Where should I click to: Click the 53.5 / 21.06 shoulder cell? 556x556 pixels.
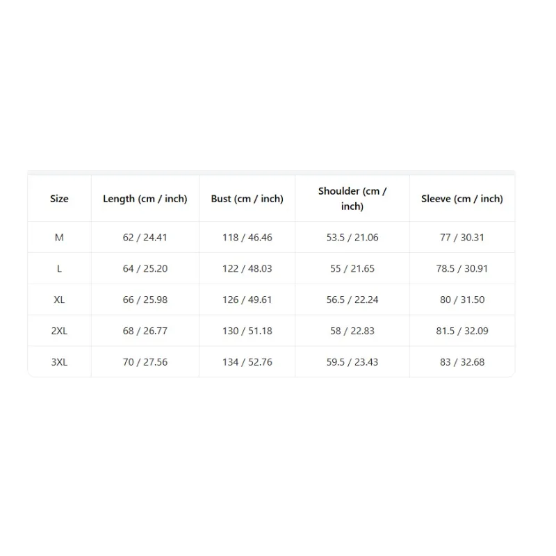pyautogui.click(x=352, y=238)
